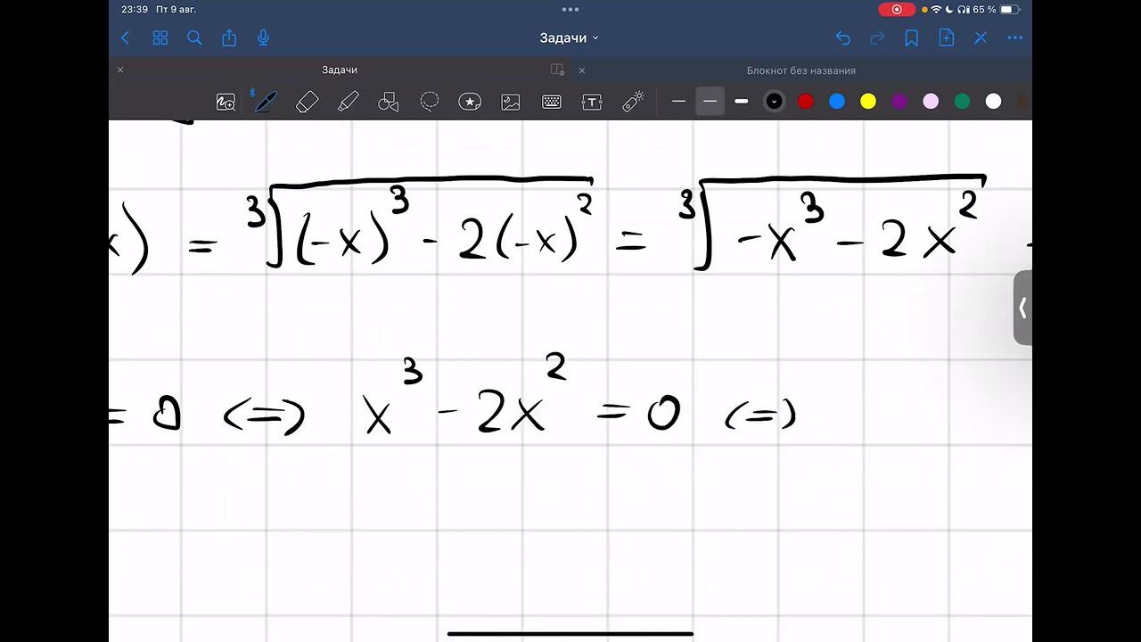Go back using the blue back chevron

[x=125, y=38]
